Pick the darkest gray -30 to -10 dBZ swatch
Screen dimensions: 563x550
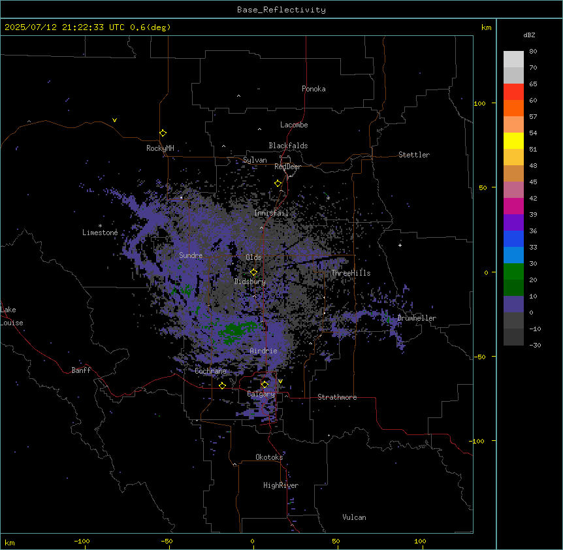pos(513,337)
